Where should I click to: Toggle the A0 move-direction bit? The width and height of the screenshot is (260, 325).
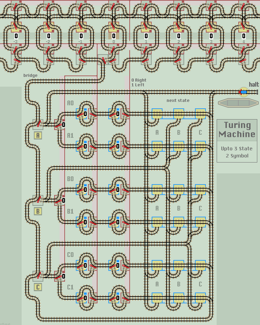118,114
